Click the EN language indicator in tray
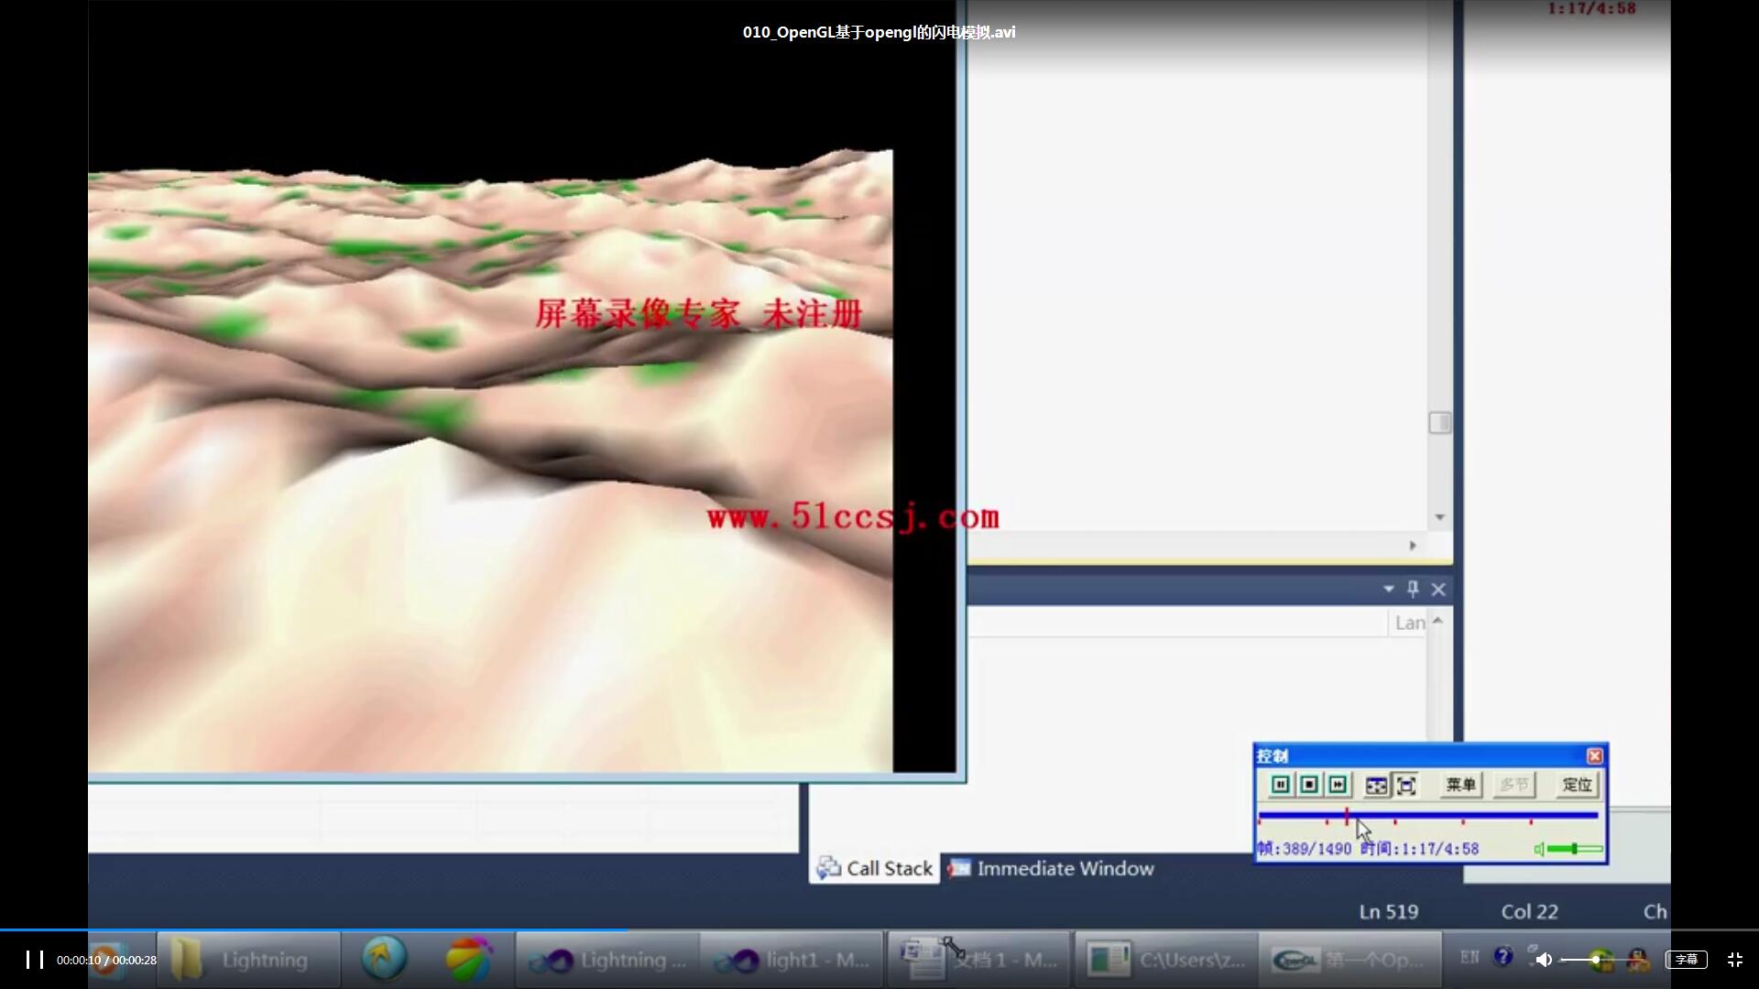The image size is (1759, 989). point(1469,957)
